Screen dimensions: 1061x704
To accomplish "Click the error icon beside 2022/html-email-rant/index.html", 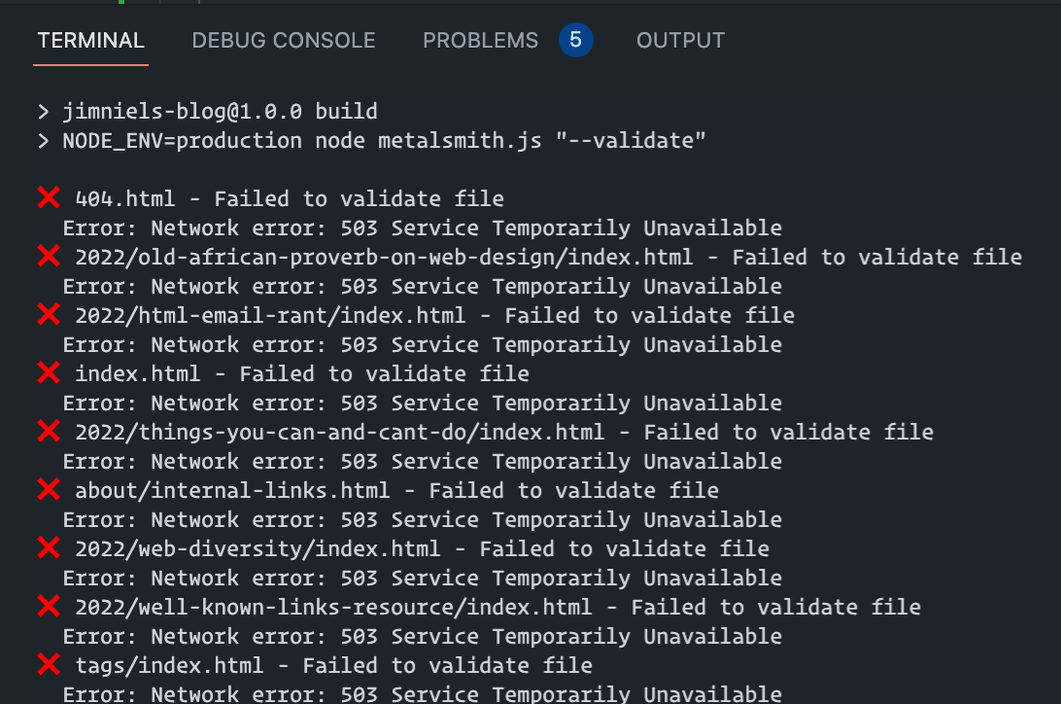I will click(49, 314).
